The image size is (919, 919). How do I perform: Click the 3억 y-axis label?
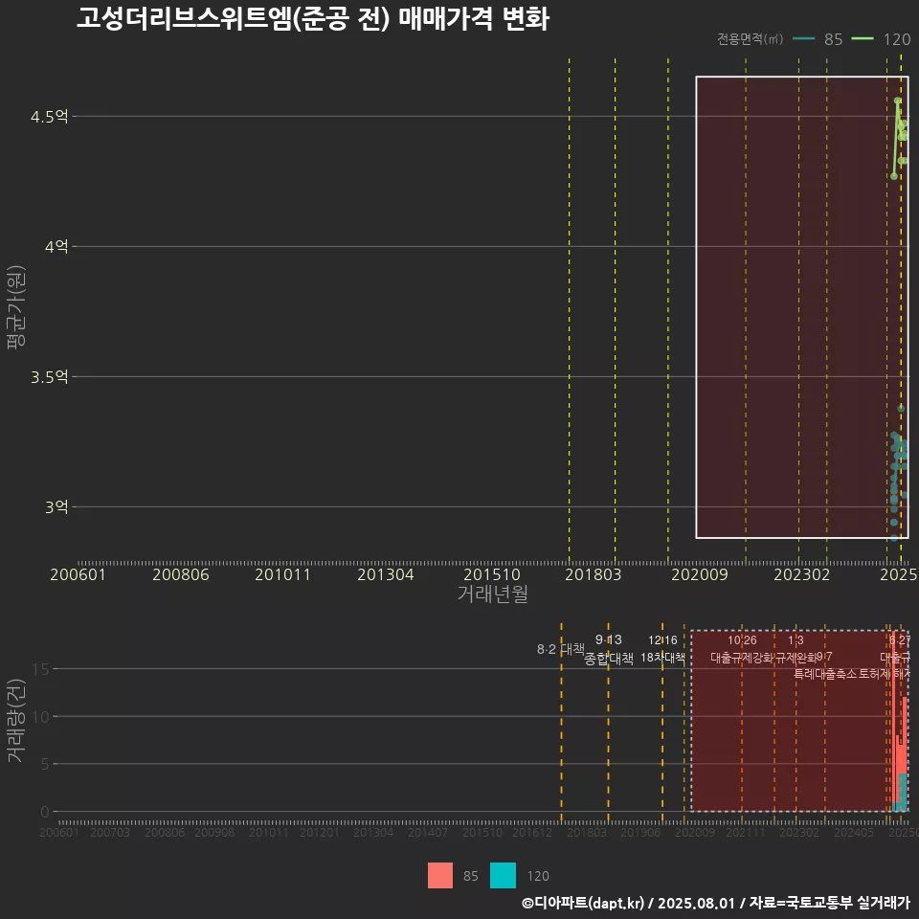pos(56,507)
